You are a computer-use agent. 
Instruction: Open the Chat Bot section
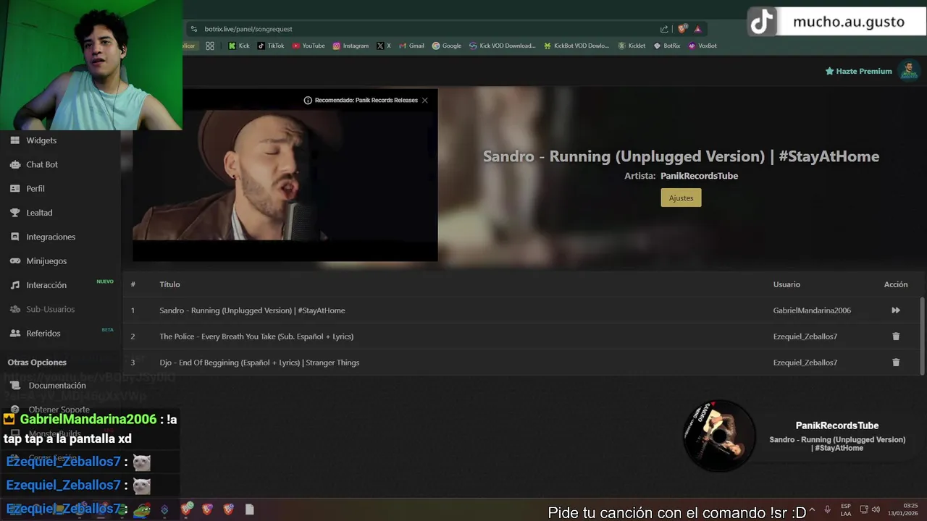pyautogui.click(x=42, y=164)
